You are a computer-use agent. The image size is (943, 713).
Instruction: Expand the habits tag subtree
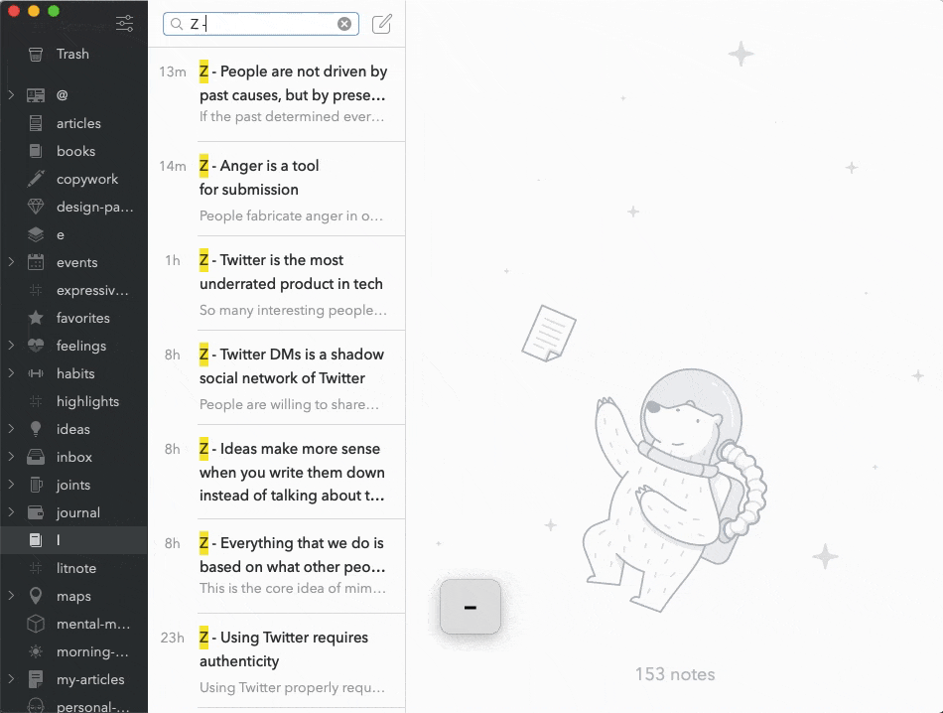[11, 373]
